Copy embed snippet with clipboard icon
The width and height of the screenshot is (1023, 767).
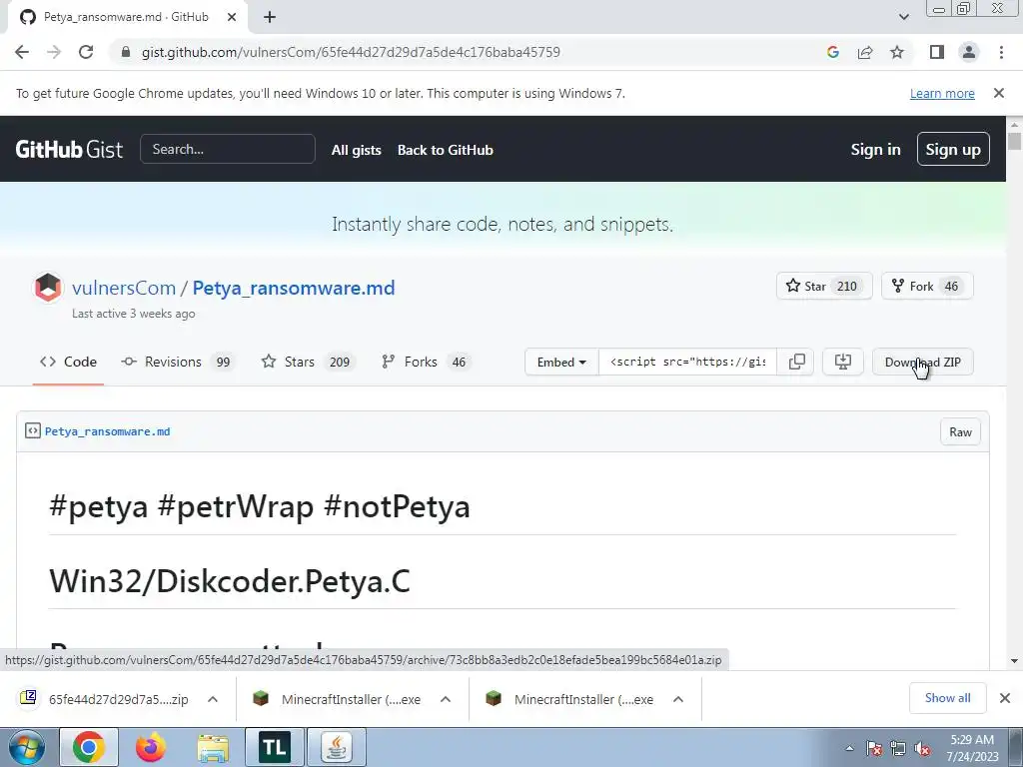(x=796, y=362)
